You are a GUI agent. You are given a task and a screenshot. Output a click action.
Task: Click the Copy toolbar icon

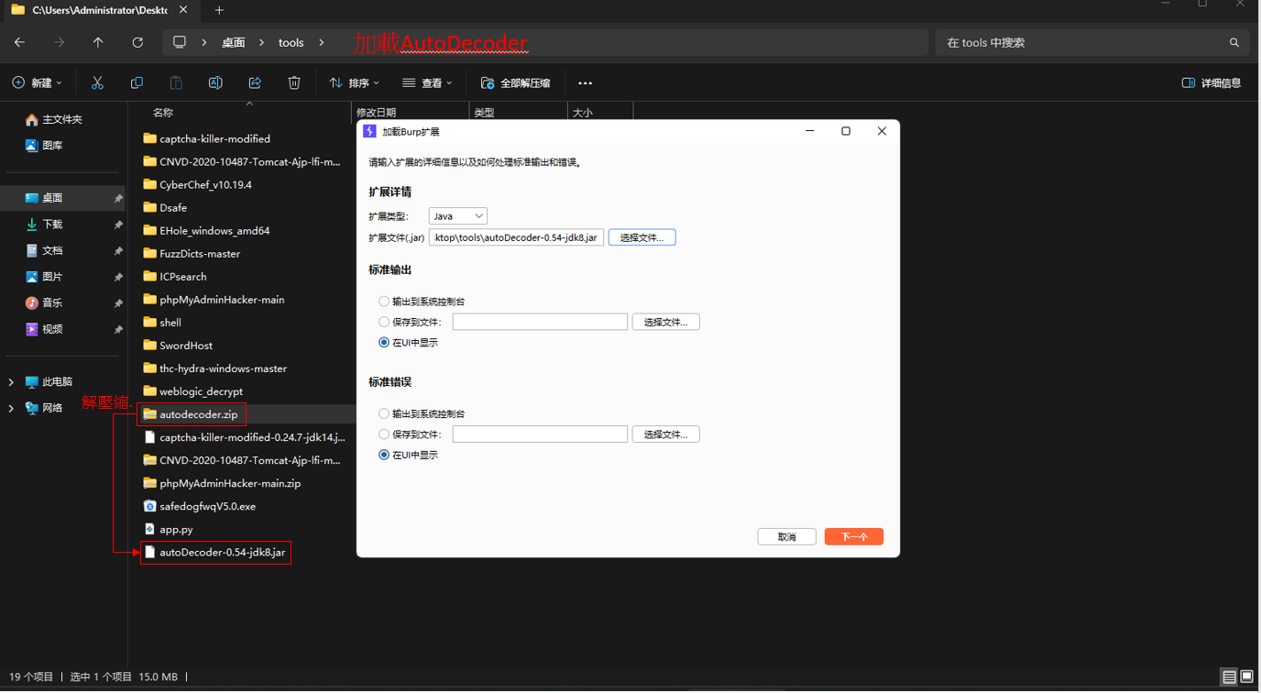[137, 82]
